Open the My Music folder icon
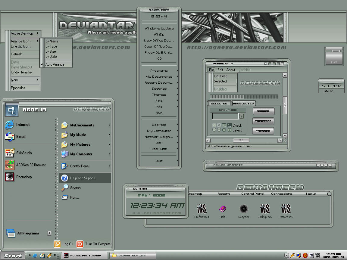Screen dimensions: 347x260 pos(64,135)
